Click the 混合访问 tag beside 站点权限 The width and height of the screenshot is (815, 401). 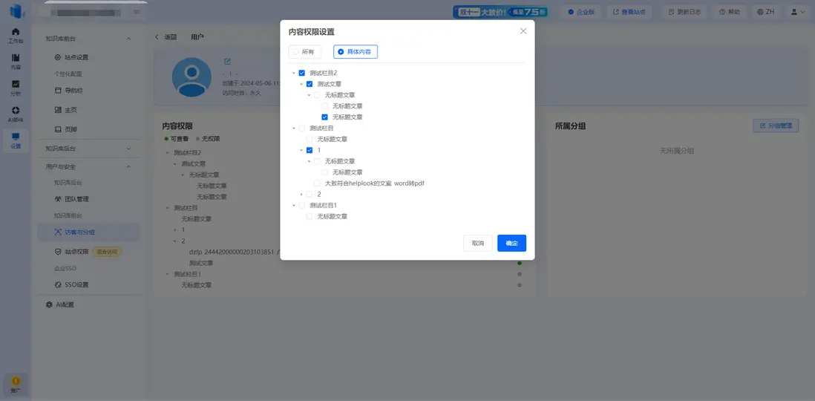[107, 252]
